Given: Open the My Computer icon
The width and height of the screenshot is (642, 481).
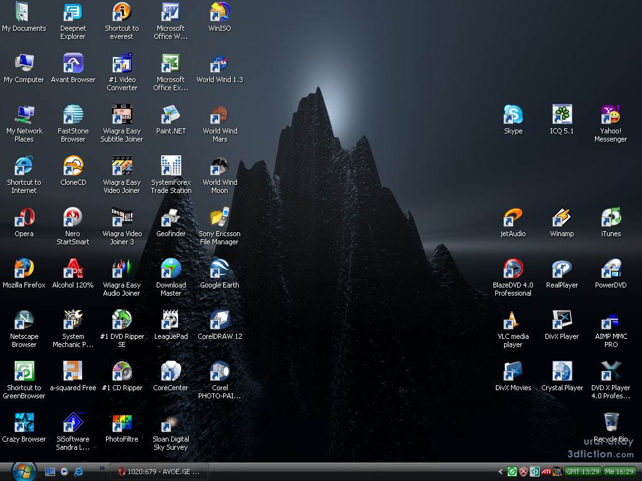Looking at the screenshot, I should [x=24, y=63].
